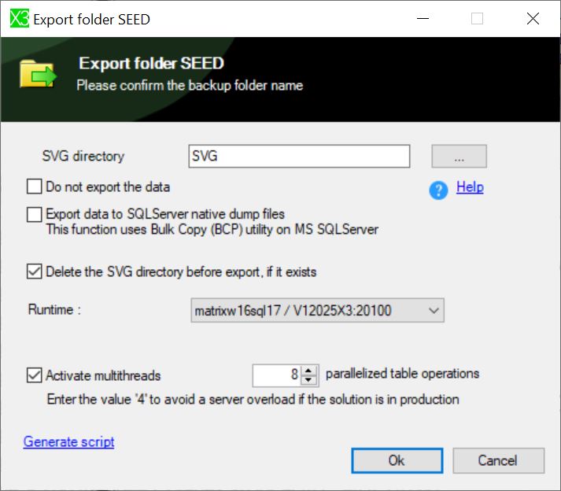Increase parallelized table operations with up arrow
This screenshot has width=561, height=491.
[308, 370]
